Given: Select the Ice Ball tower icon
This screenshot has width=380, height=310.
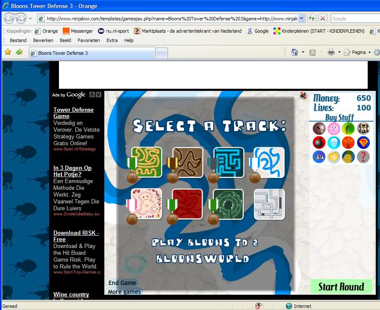Looking at the screenshot, I should click(334, 143).
